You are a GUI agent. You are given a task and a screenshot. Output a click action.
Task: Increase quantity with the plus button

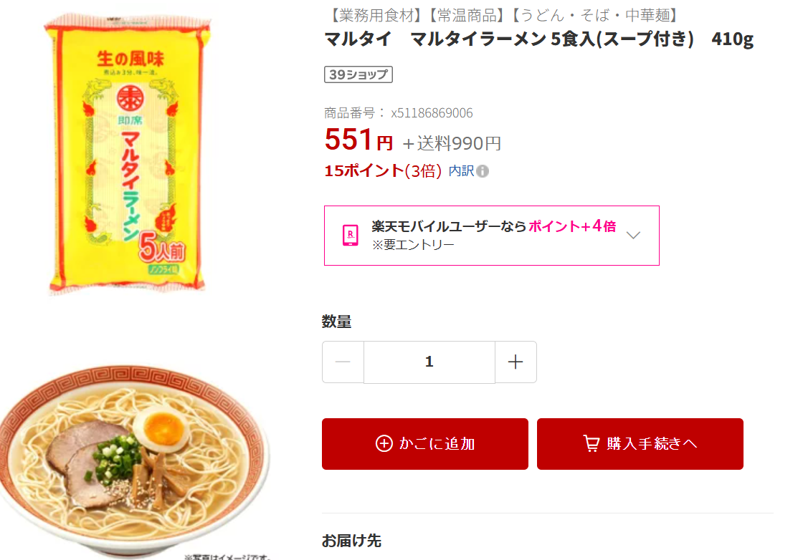516,362
